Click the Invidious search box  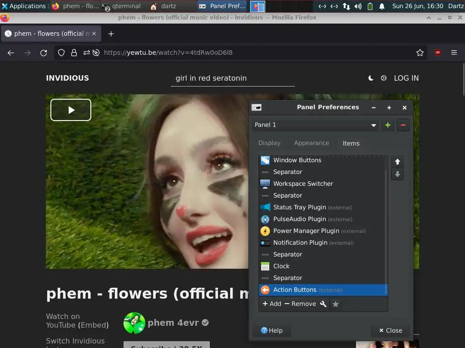233,78
